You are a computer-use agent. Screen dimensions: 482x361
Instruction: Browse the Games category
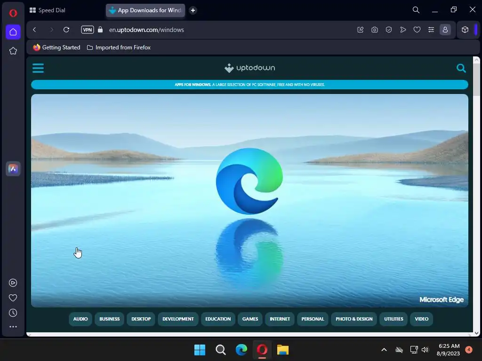click(x=250, y=319)
